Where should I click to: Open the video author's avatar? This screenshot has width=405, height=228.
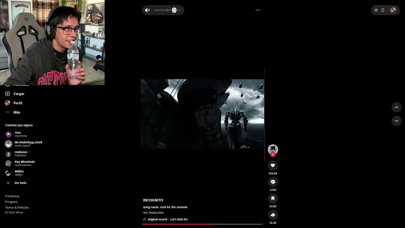click(x=273, y=149)
